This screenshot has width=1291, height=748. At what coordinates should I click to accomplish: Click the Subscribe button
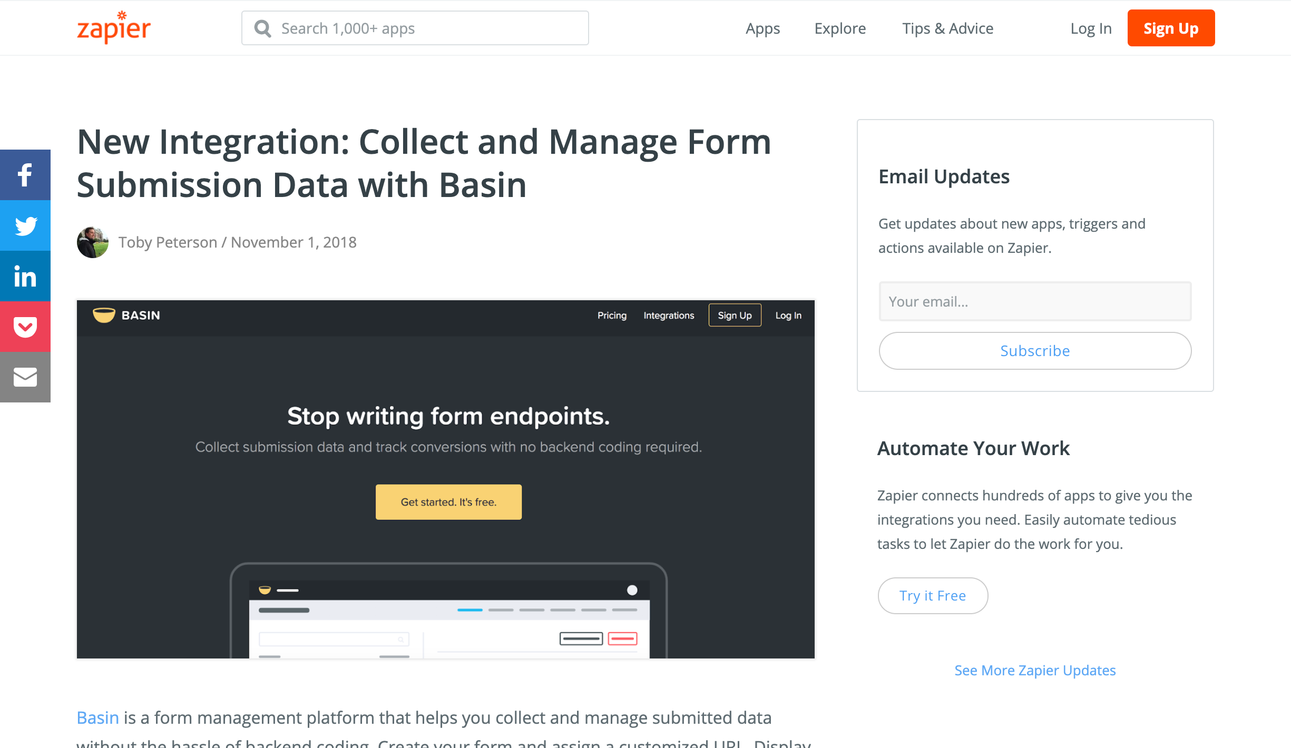[x=1035, y=351]
